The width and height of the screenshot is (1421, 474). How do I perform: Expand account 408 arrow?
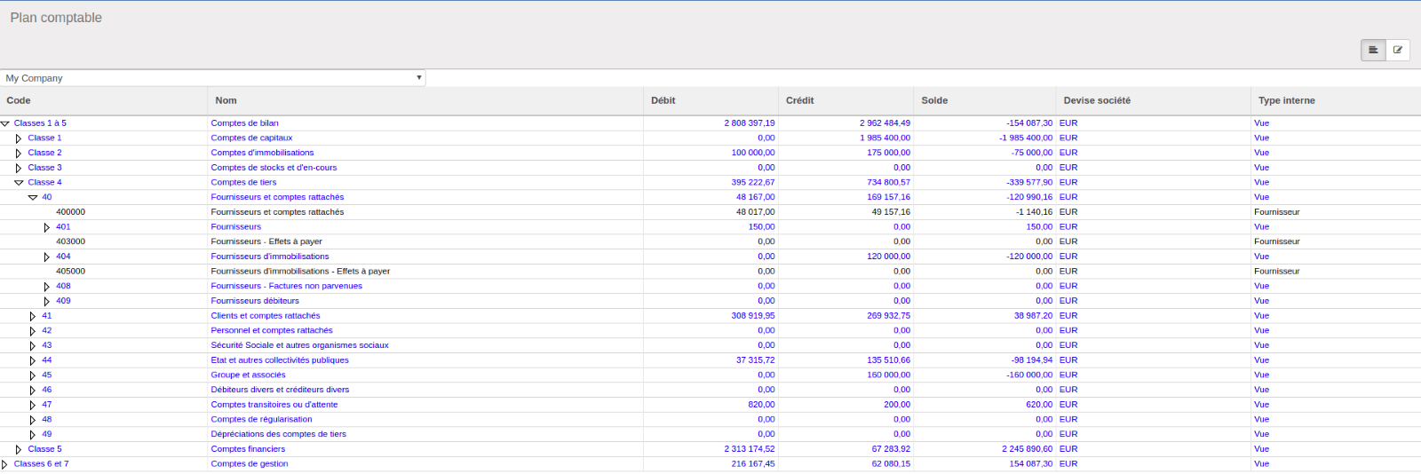[47, 286]
